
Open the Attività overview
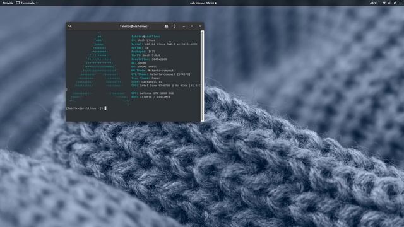pos(8,3)
